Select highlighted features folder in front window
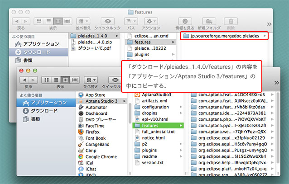The image size is (289, 184). click(158, 126)
